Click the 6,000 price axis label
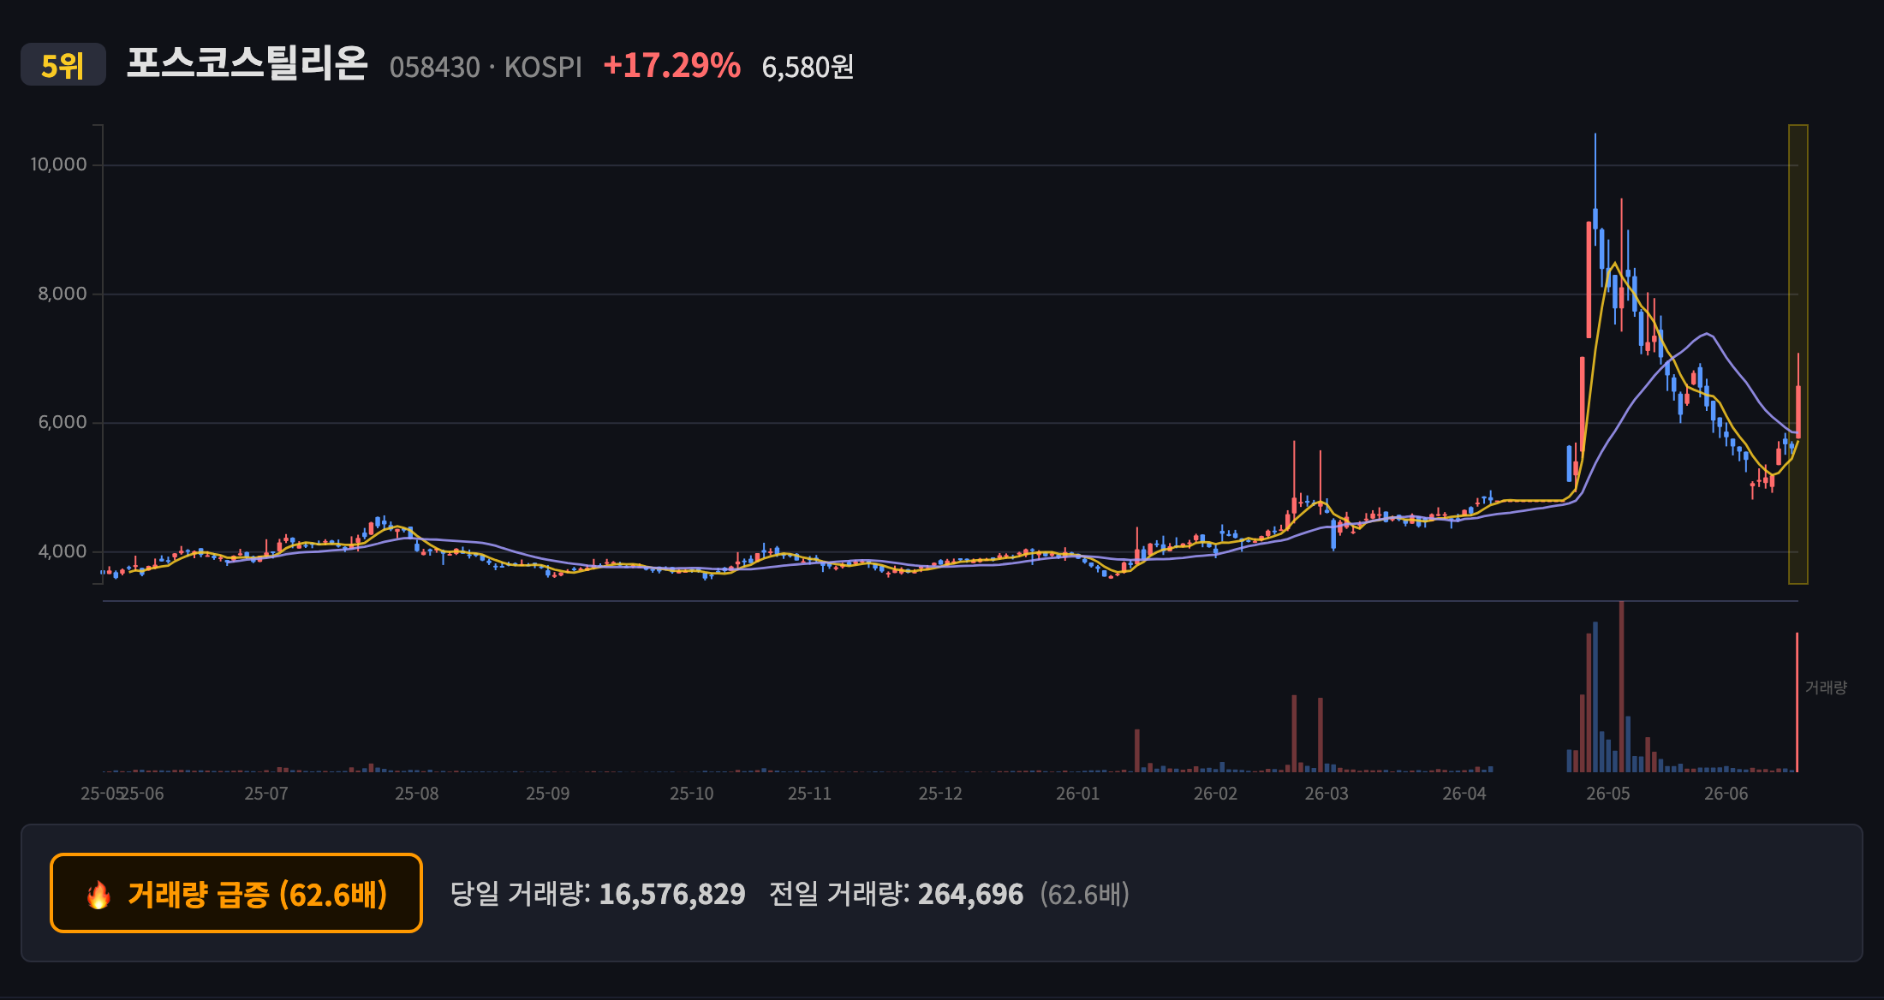Viewport: 1884px width, 1000px height. (63, 422)
